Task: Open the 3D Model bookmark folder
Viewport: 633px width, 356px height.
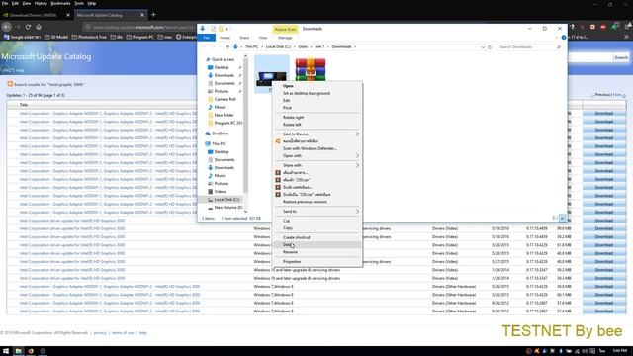Action: click(x=56, y=37)
